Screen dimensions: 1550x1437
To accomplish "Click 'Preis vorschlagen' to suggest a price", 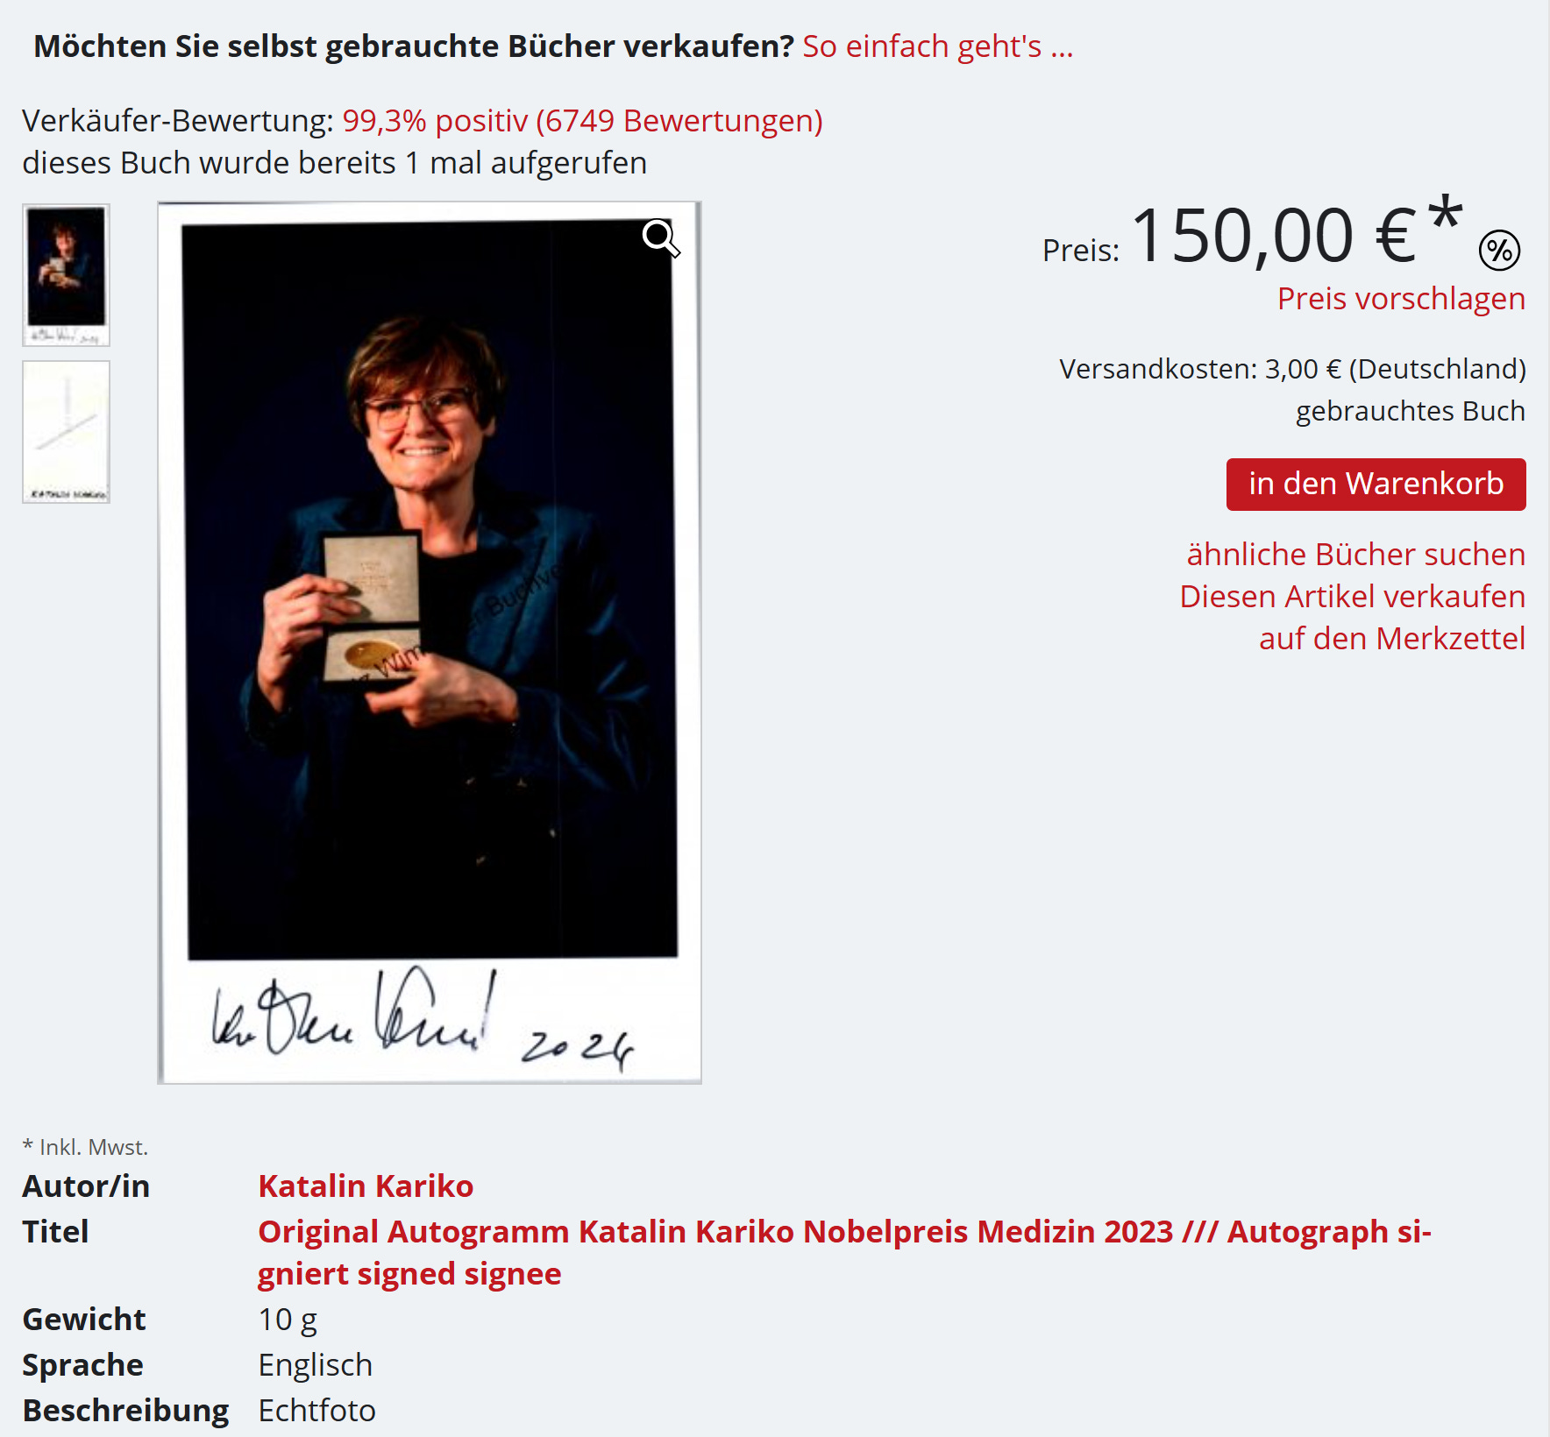I will point(1401,299).
